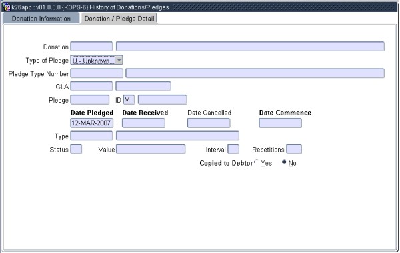
Task: Select the Donation / Pledge Detail tab
Action: (119, 19)
